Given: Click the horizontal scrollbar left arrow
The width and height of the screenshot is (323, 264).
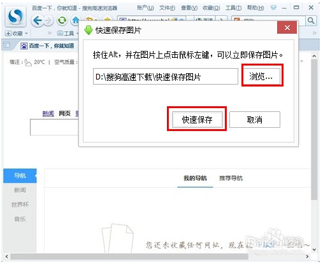Looking at the screenshot, I should click(x=6, y=256).
